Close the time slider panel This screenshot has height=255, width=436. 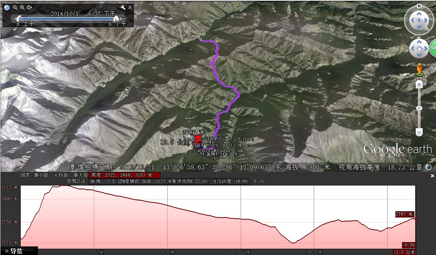pyautogui.click(x=130, y=7)
